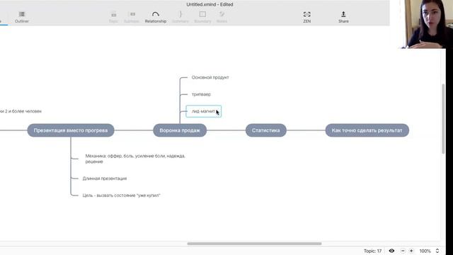
Task: Click the Subtopic toolbar icon
Action: pyautogui.click(x=132, y=17)
